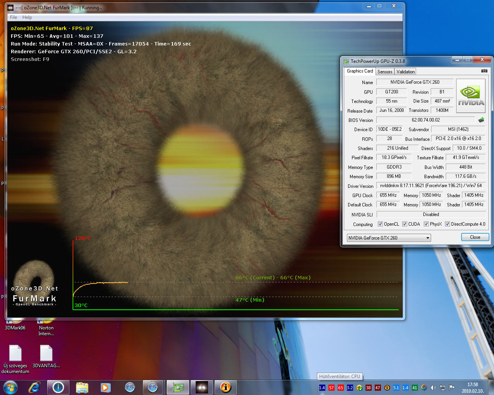Click the tray sensor icon showing 65

click(x=340, y=388)
